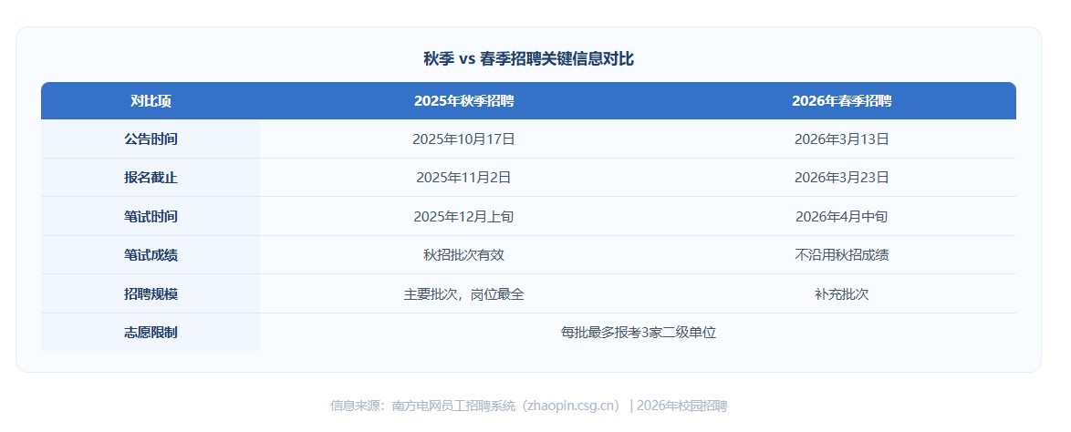Click the 2025年11月2日 cell
The width and height of the screenshot is (1071, 432).
(463, 178)
